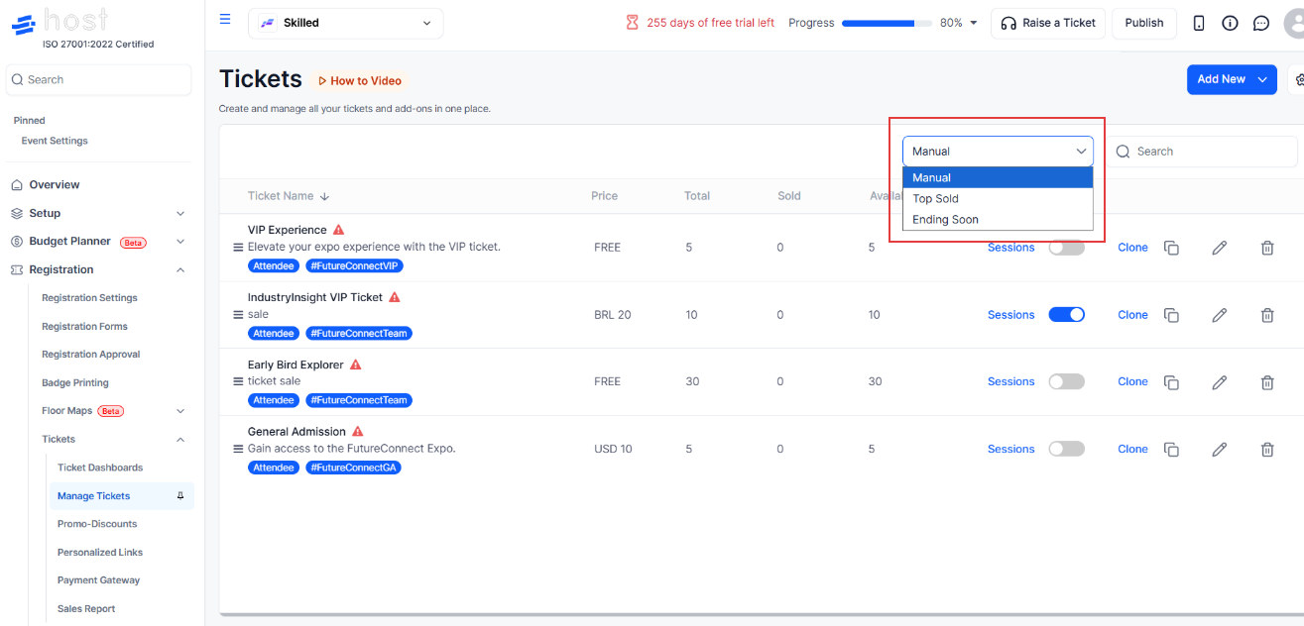Enable the VIP Experience ticket toggle
Screen dimensions: 1304x626
point(1066,248)
